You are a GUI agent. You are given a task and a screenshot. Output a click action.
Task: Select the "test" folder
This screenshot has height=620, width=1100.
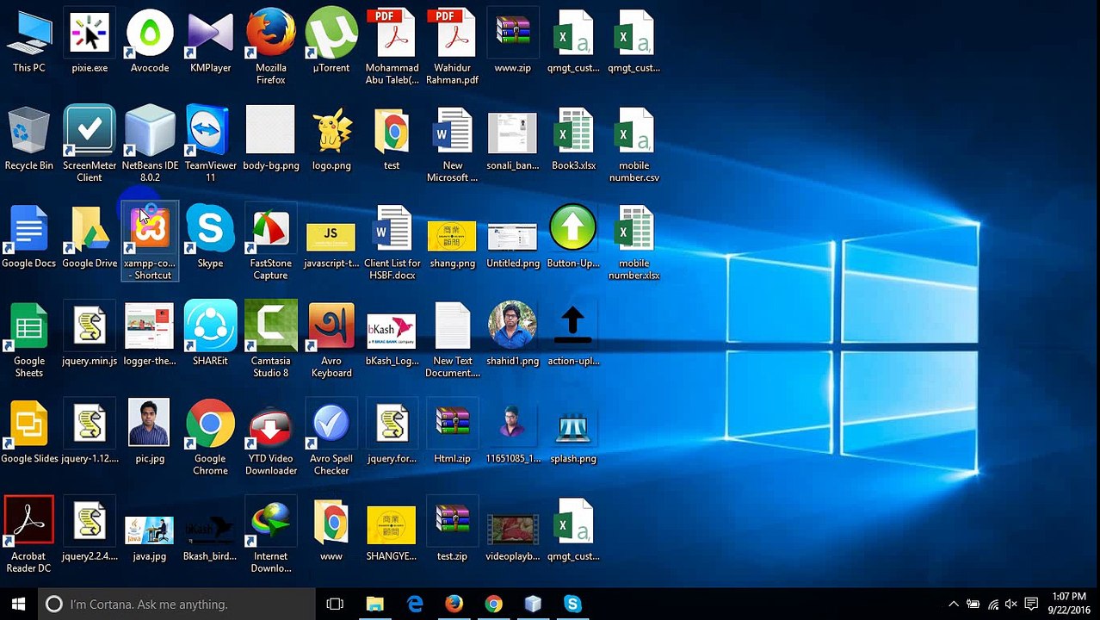point(392,139)
